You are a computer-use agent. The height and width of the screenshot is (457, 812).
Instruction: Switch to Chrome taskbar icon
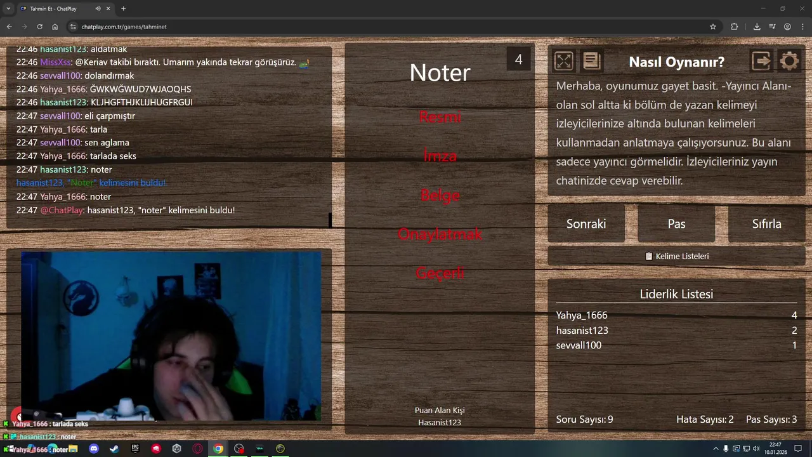[x=218, y=449]
